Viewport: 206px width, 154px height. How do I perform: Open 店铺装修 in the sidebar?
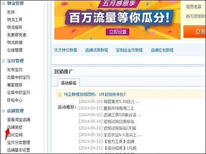15,127
